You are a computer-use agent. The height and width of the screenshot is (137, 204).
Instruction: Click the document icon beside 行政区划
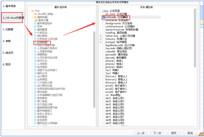(x=35, y=33)
